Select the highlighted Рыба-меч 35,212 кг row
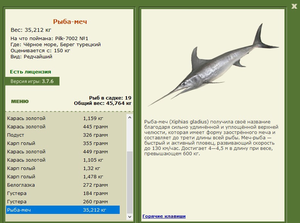This screenshot has height=223, width=300. [x=63, y=210]
